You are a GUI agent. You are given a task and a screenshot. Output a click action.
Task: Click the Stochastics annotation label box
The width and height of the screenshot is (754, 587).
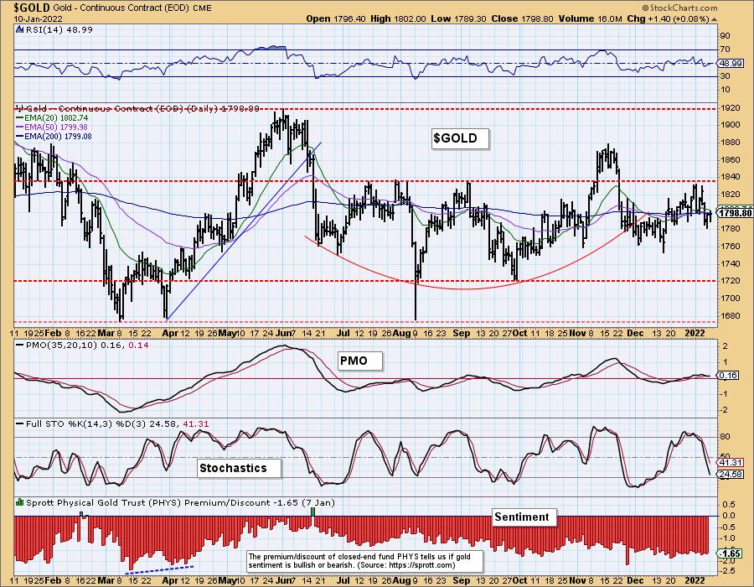tap(239, 468)
